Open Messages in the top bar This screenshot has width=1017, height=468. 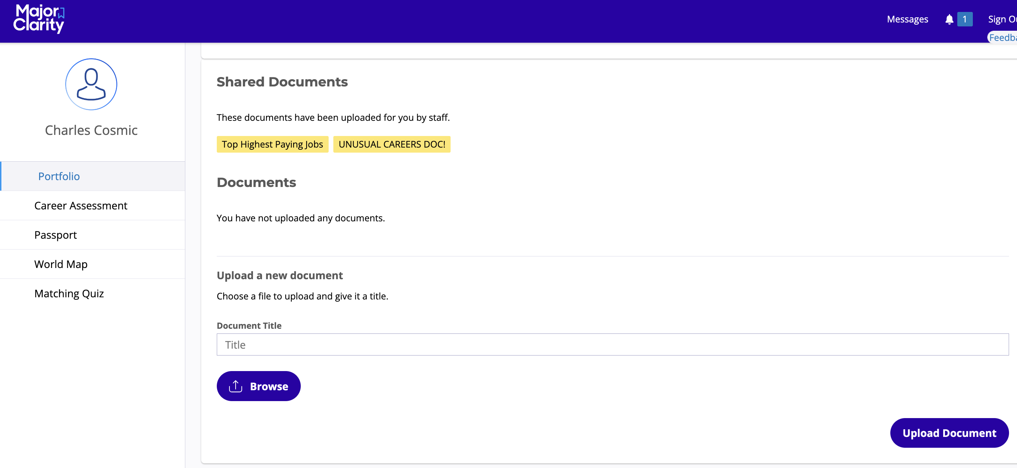[907, 19]
